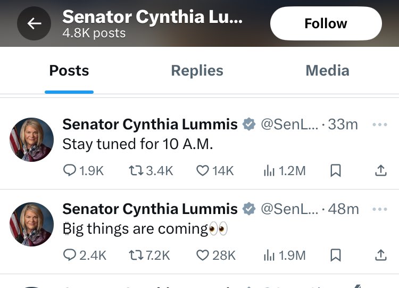Screen dimensions: 399x288
Task: Bookmark the "Big things are coming" post
Action: pyautogui.click(x=336, y=255)
